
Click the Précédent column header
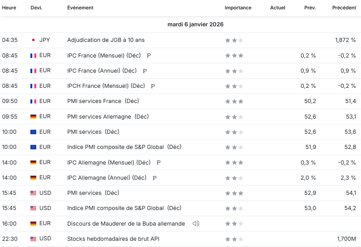pos(344,8)
